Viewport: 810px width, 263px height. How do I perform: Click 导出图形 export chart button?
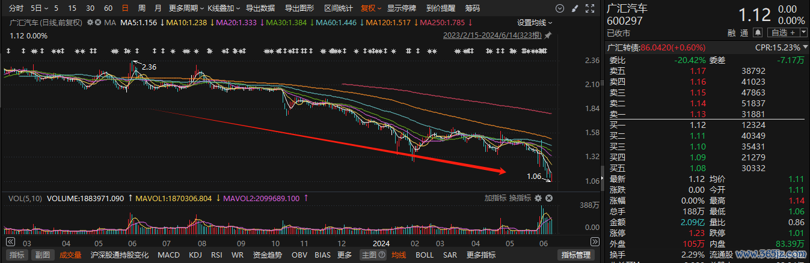[299, 8]
